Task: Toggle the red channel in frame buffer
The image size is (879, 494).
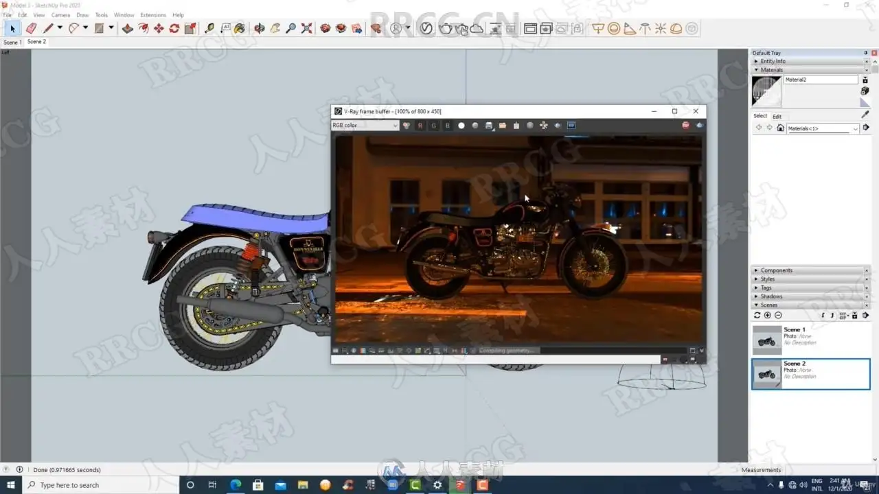Action: pos(420,126)
